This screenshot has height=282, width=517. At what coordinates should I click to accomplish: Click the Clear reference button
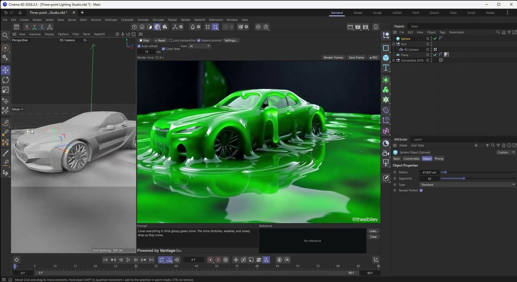point(373,237)
